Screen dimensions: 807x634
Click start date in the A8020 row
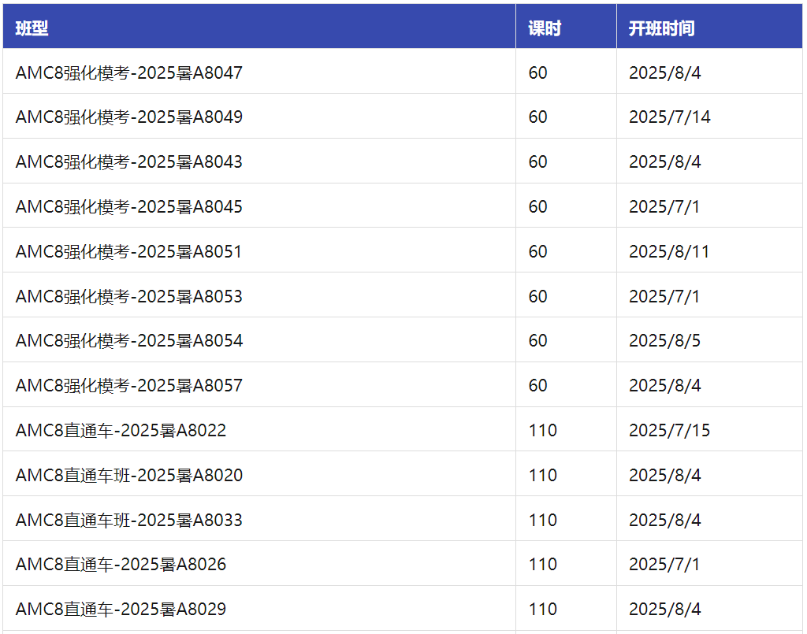[665, 475]
